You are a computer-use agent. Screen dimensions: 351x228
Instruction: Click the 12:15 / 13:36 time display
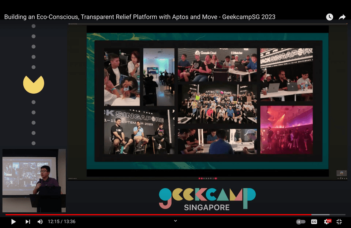click(61, 222)
